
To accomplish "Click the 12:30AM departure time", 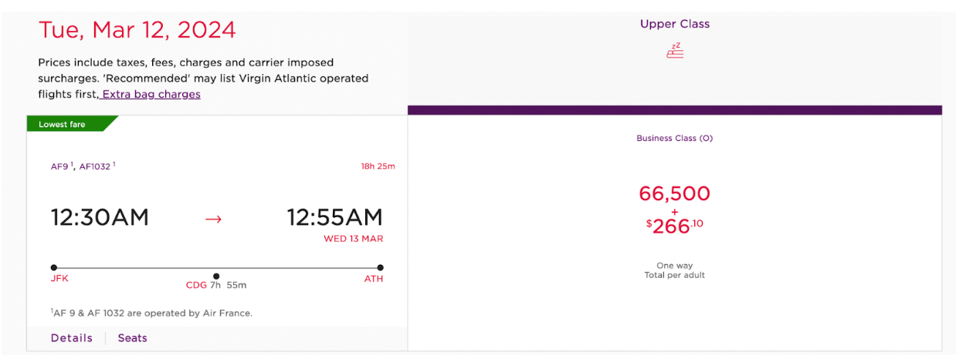I will 100,218.
